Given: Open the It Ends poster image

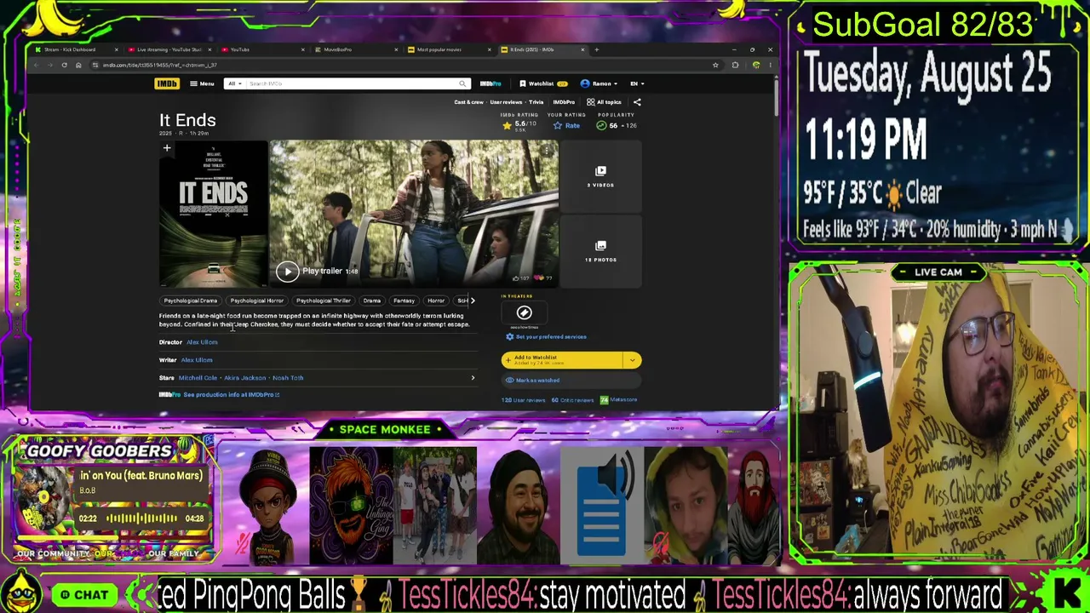Looking at the screenshot, I should coord(213,215).
